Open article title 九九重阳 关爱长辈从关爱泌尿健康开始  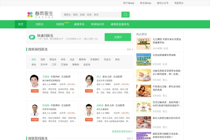coord(167,41)
